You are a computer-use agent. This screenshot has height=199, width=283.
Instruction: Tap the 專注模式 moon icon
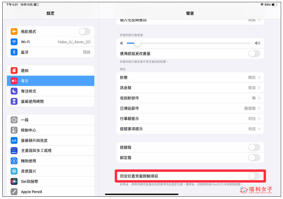14,91
